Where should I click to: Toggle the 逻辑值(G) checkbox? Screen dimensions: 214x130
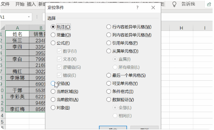(60, 67)
